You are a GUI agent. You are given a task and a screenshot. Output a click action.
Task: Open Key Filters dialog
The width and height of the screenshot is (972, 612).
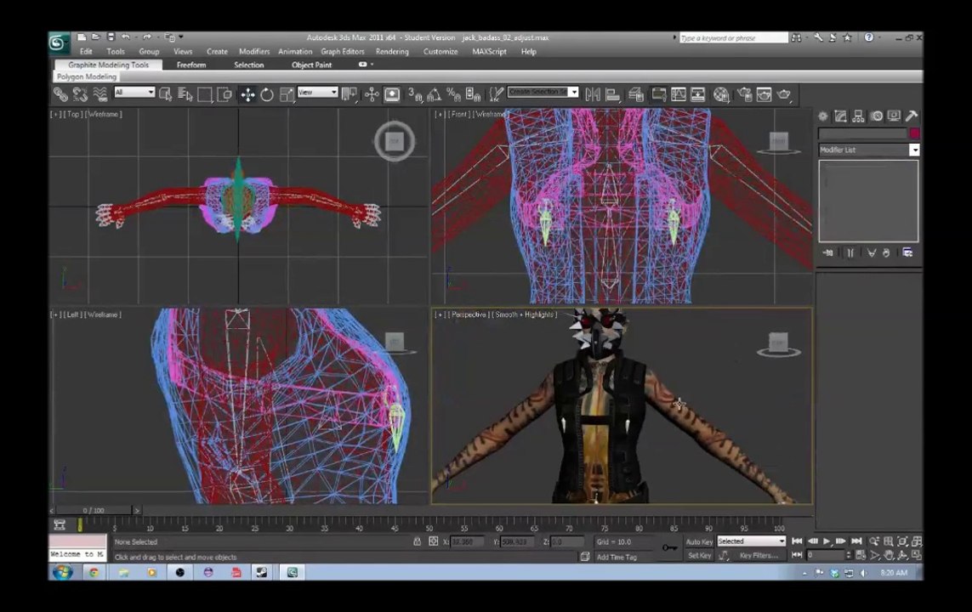(x=759, y=556)
